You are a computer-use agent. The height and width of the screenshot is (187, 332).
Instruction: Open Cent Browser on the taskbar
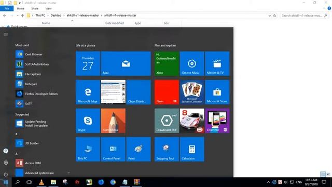[x=113, y=182]
